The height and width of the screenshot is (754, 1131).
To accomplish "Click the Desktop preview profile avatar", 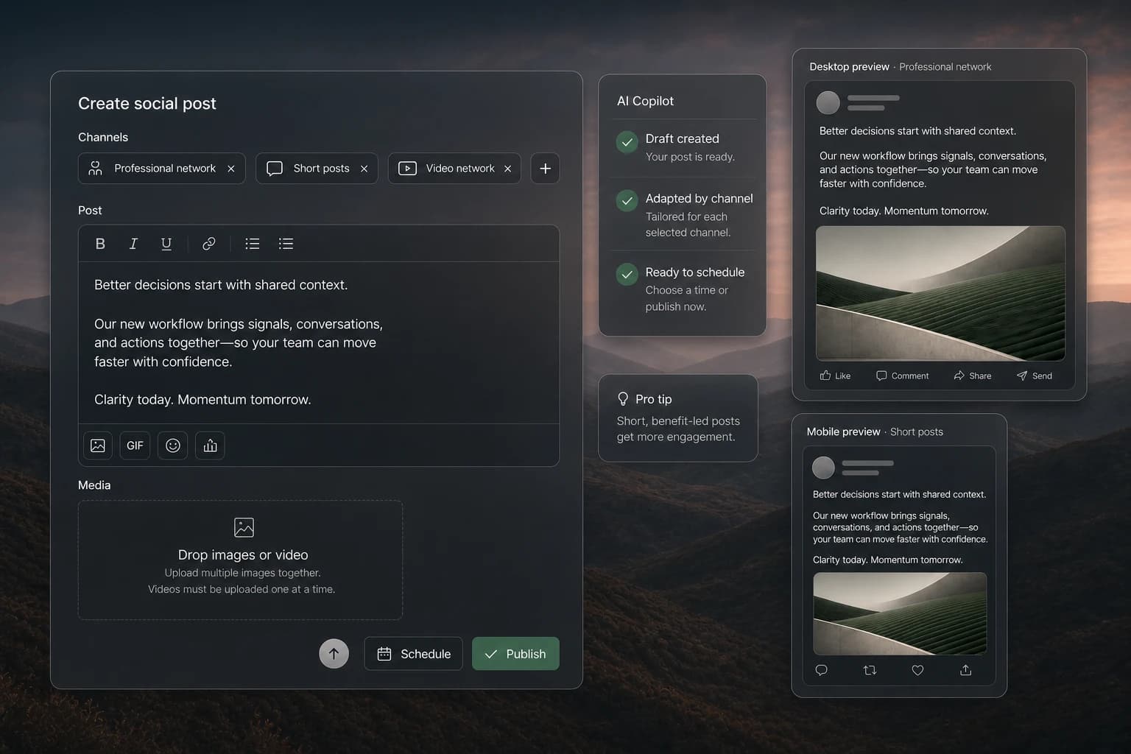I will tap(828, 102).
